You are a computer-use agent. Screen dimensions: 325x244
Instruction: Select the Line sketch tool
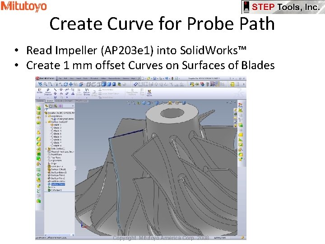55,90
